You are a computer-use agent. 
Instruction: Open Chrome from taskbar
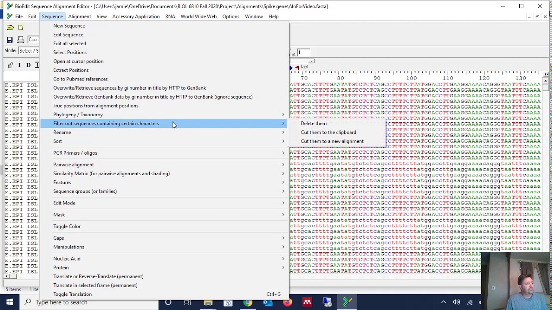[248, 302]
